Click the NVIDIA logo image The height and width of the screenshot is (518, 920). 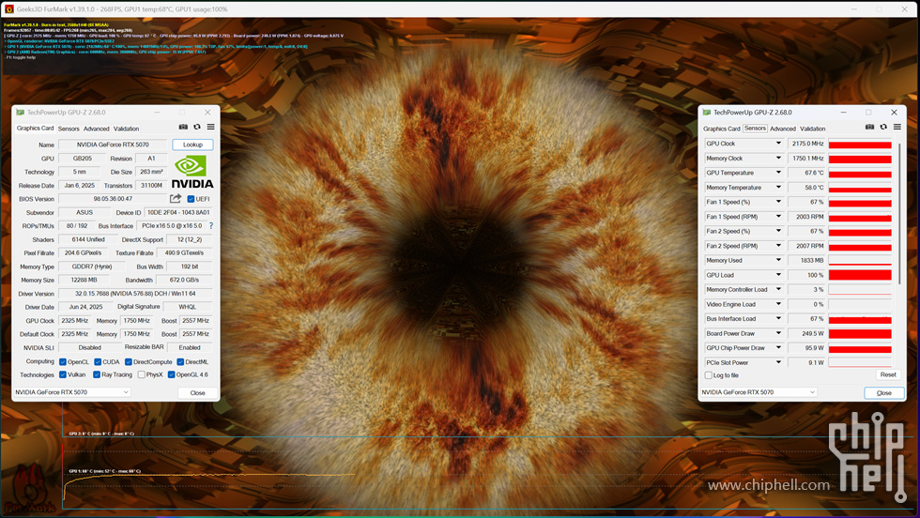(x=192, y=172)
